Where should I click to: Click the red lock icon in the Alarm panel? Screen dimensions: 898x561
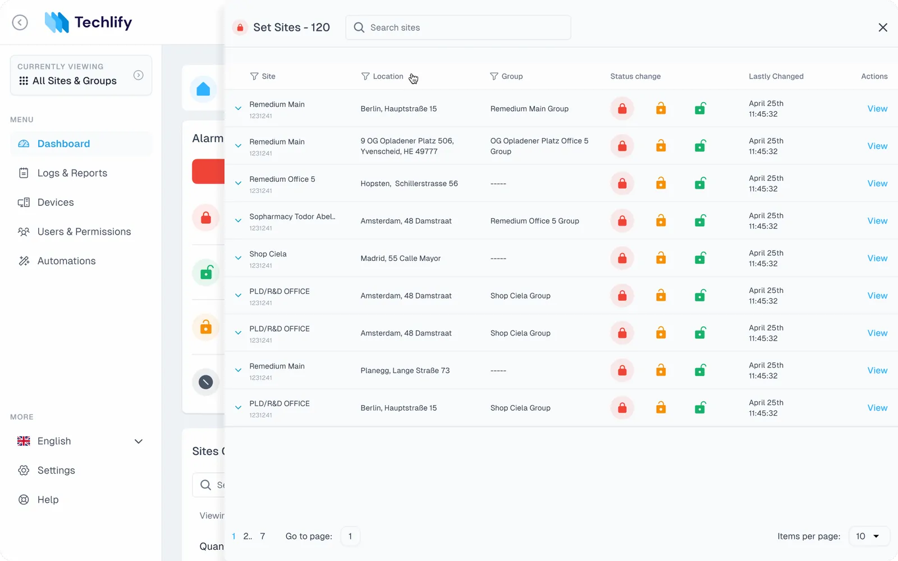tap(206, 218)
